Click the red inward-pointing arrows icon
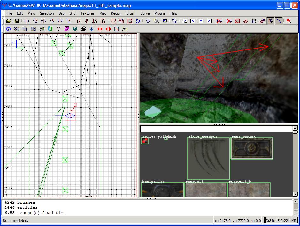300x226 pixels. pyautogui.click(x=100, y=29)
